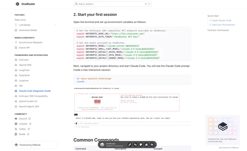Click the external-link icon beside Reddit
The image size is (247, 151).
(28, 134)
